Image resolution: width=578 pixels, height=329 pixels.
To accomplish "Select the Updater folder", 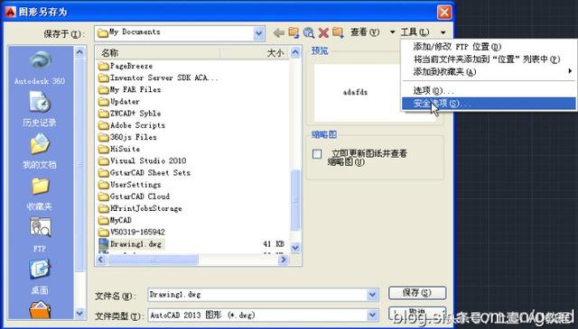I will (118, 102).
